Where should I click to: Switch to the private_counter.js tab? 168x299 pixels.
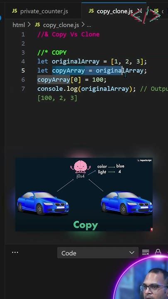(x=40, y=11)
